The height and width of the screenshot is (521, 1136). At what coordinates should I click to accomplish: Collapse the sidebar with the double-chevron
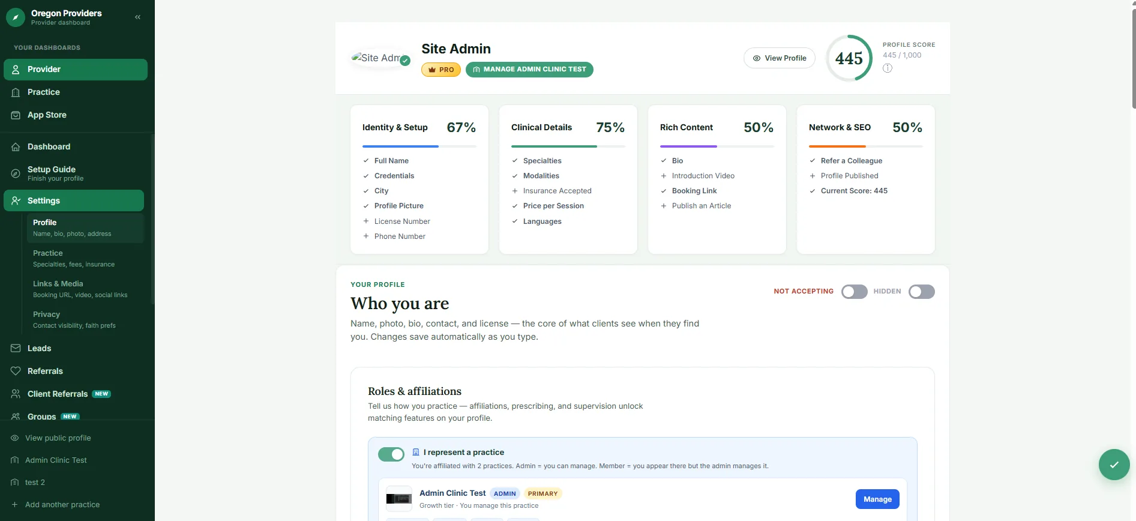click(137, 17)
